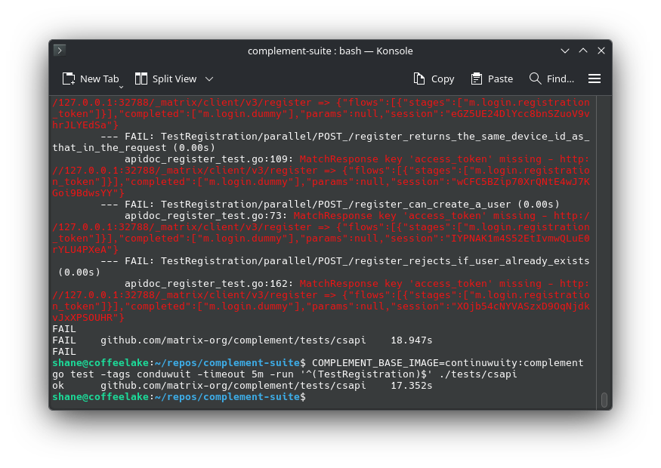Viewport: 661px width, 468px height.
Task: Click the Find magnifying glass icon
Action: click(x=536, y=79)
